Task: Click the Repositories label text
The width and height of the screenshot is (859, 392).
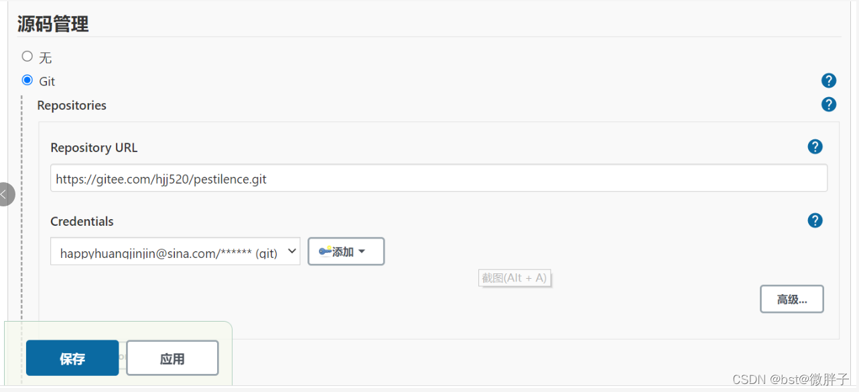Action: [x=72, y=105]
